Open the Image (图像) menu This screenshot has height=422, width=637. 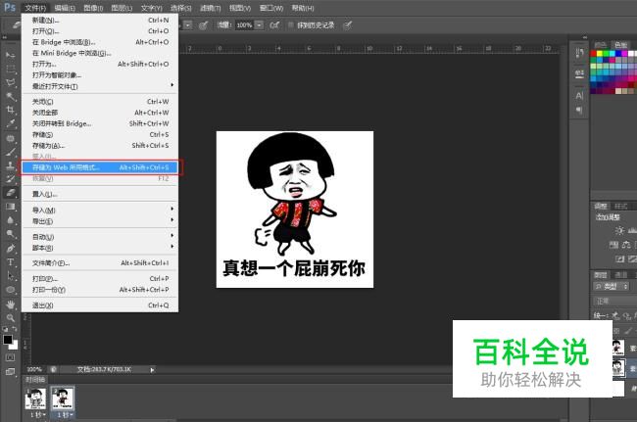click(x=93, y=8)
